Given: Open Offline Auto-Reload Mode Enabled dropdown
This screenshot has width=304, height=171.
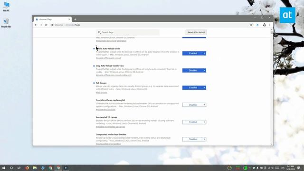Looking at the screenshot, I should (x=194, y=53).
